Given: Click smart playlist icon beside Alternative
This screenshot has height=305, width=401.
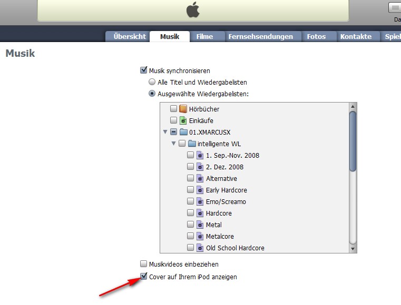Looking at the screenshot, I should click(200, 178).
